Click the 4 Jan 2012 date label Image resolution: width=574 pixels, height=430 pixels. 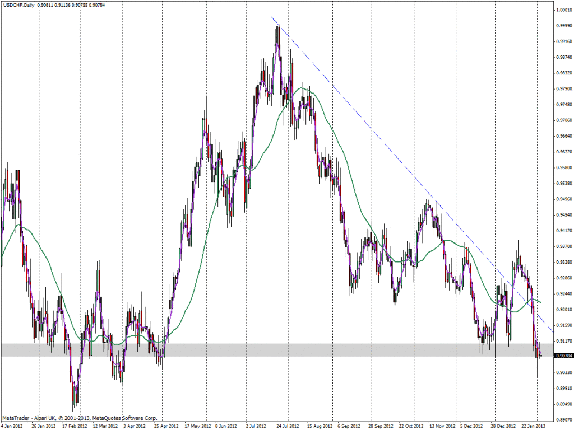point(13,425)
